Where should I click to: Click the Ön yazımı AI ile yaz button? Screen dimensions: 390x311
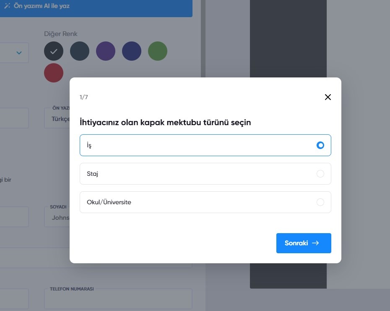point(42,5)
